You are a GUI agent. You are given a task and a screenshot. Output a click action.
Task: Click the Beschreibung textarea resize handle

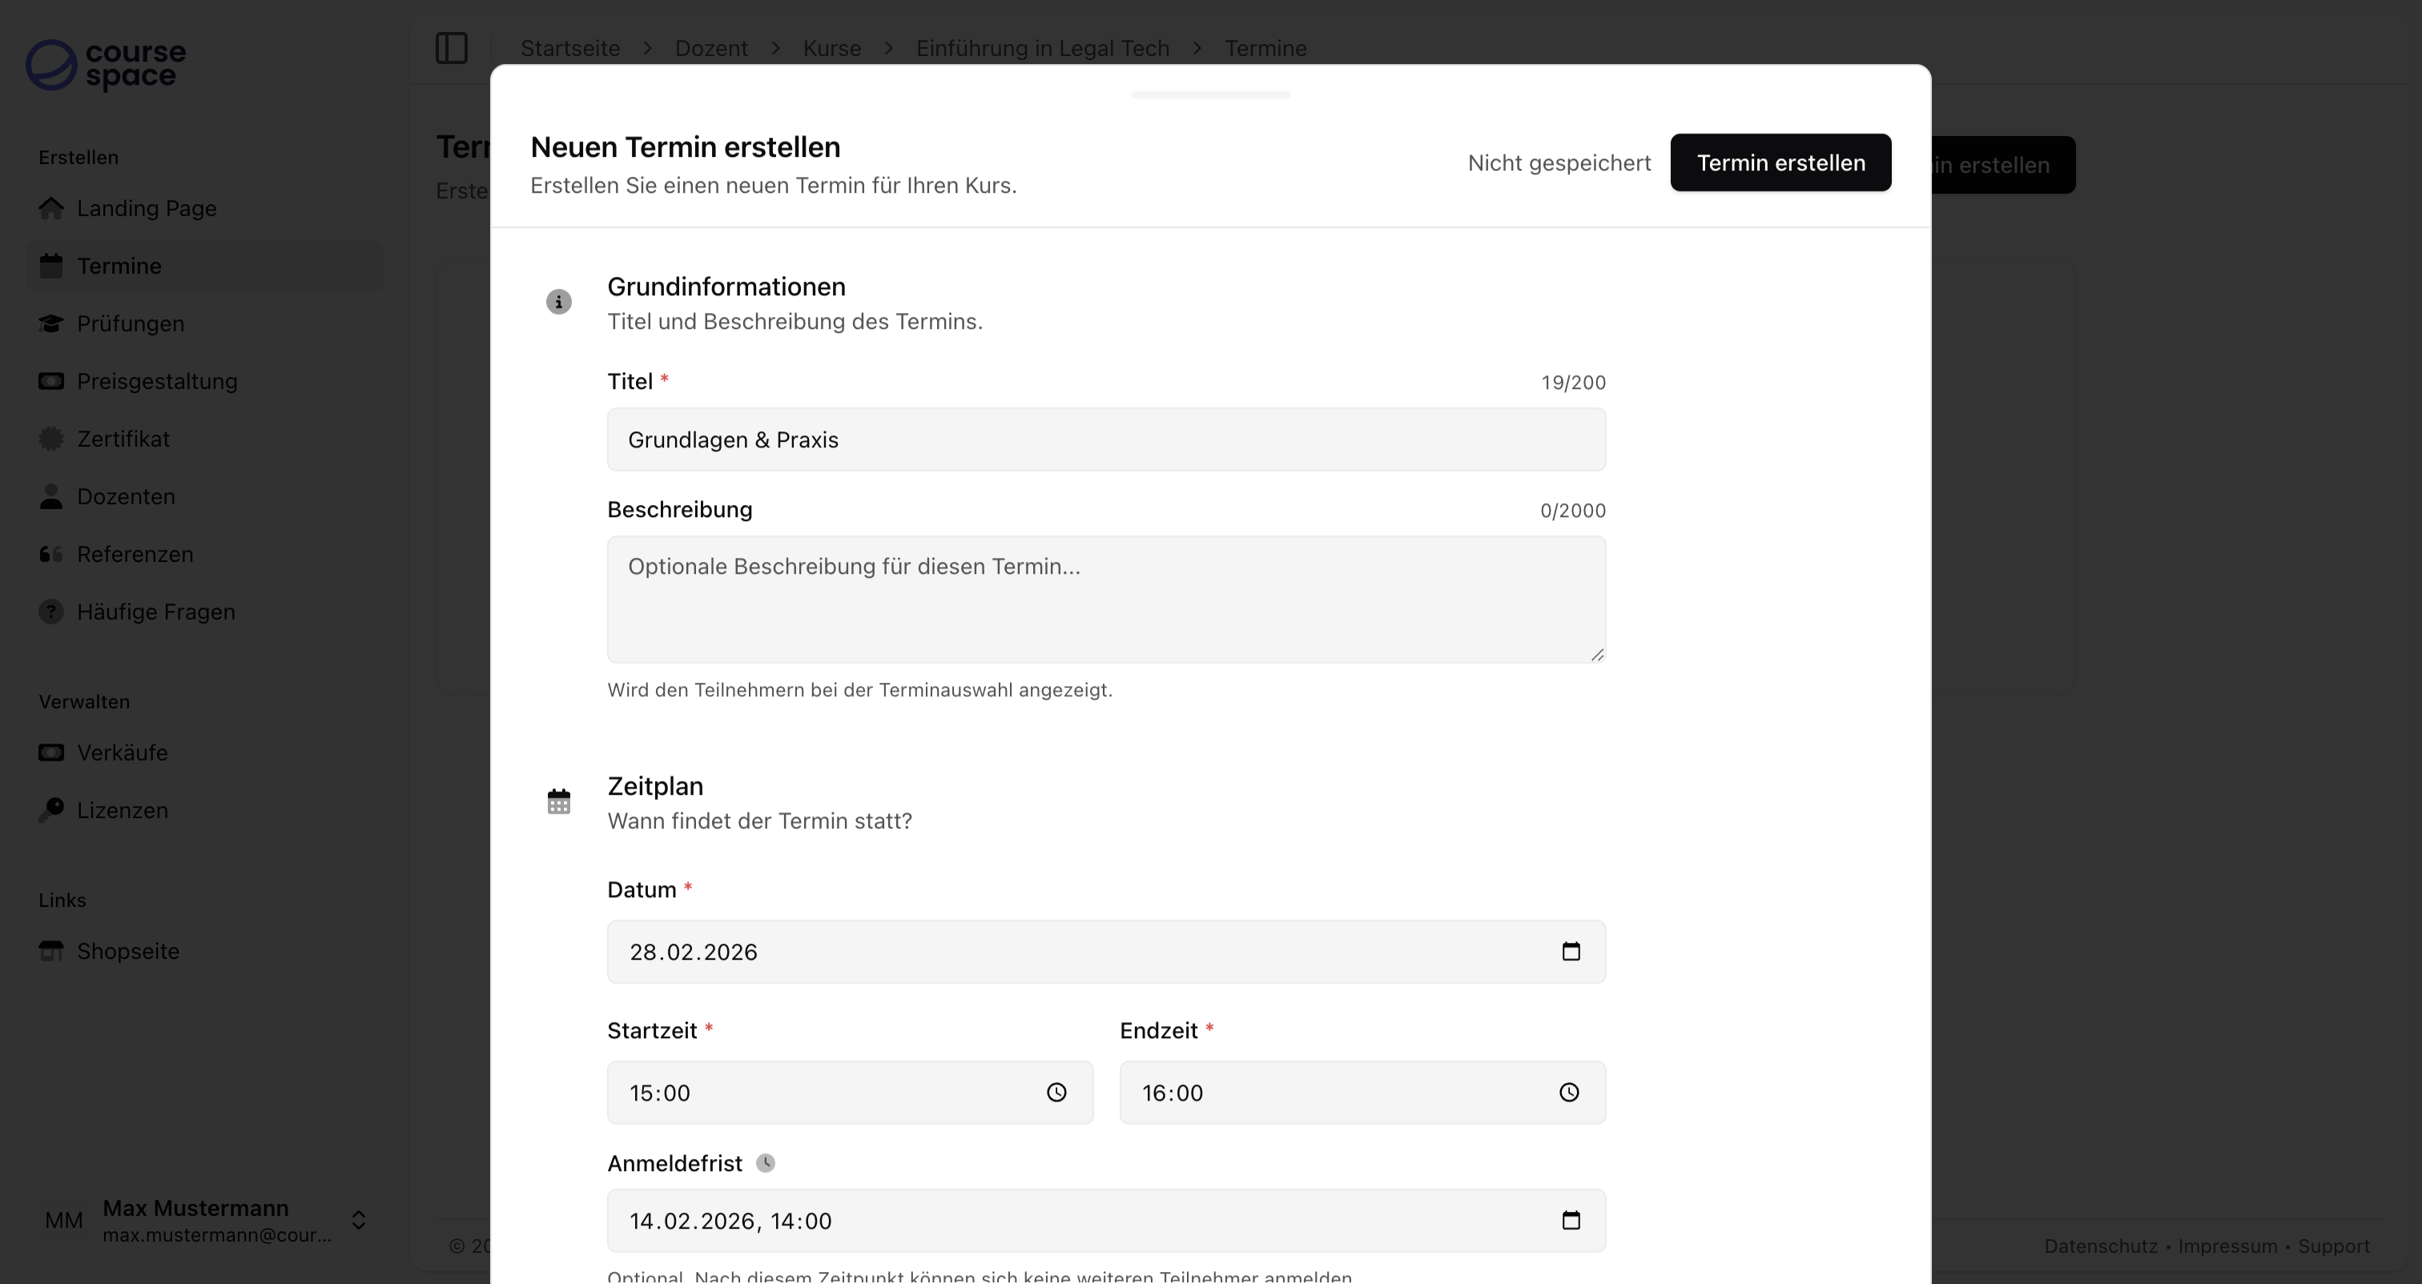(x=1596, y=654)
